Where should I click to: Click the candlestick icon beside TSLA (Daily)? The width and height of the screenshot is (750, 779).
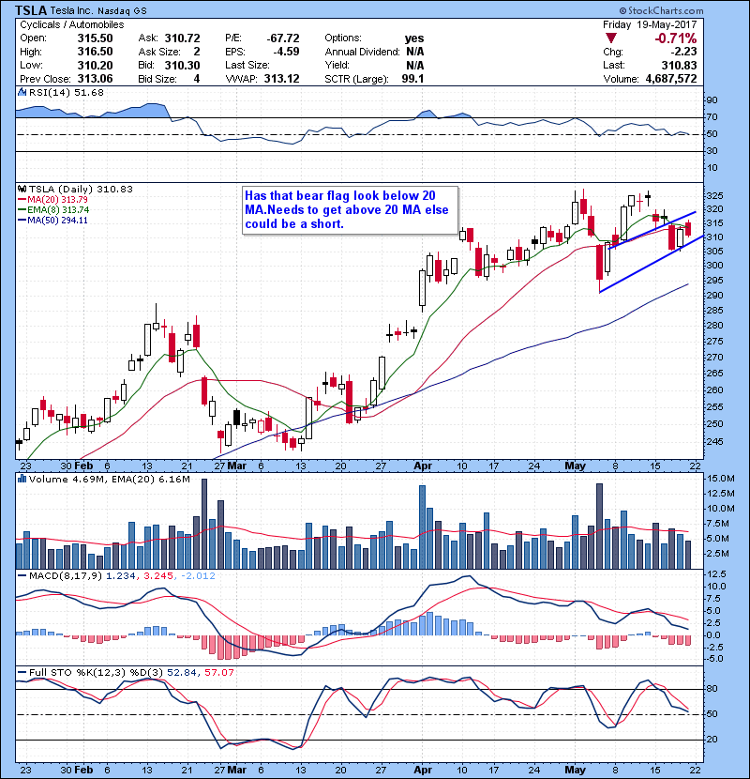click(22, 190)
